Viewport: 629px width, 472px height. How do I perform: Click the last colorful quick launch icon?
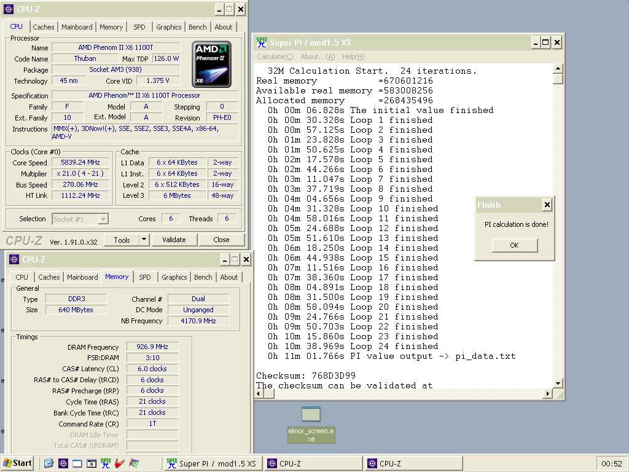[133, 463]
